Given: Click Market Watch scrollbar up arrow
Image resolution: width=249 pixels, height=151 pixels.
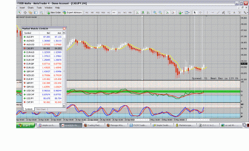Looking at the screenshot, I should 64,33.
